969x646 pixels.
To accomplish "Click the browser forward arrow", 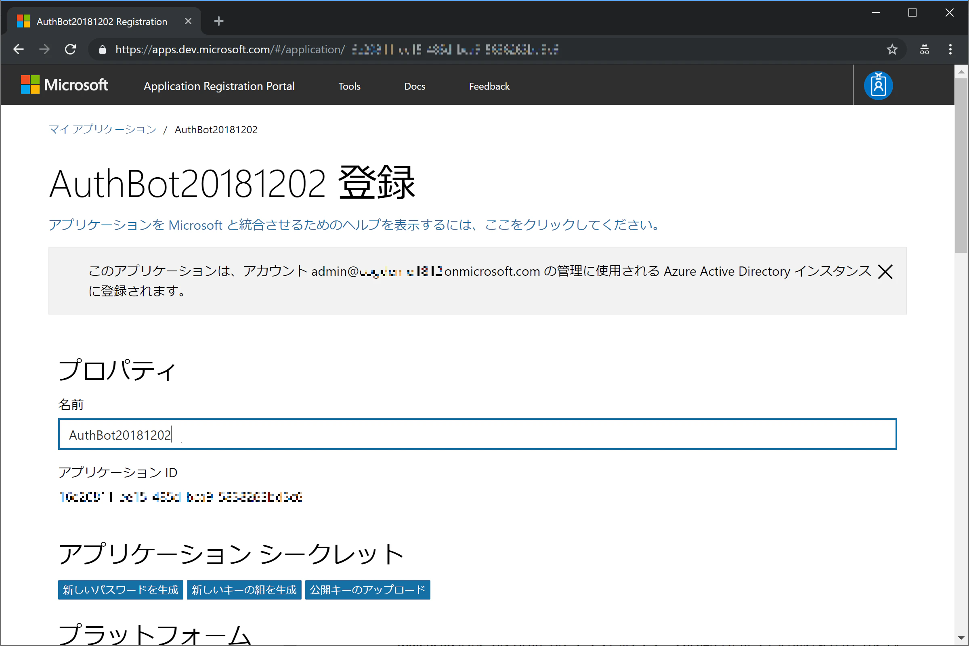I will click(44, 49).
